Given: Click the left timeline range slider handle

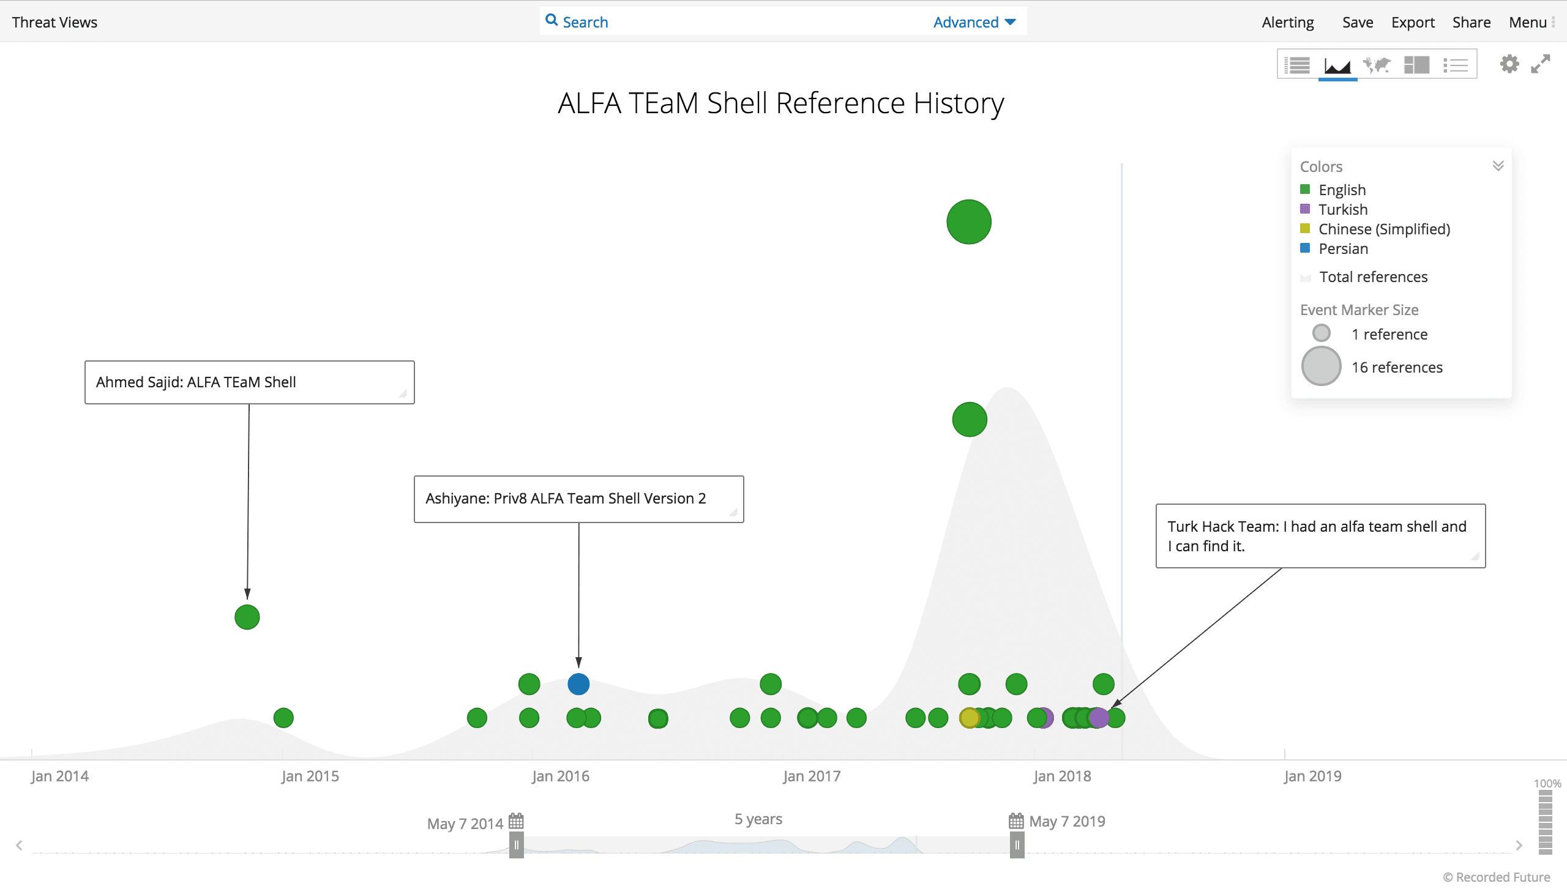Looking at the screenshot, I should (x=516, y=846).
